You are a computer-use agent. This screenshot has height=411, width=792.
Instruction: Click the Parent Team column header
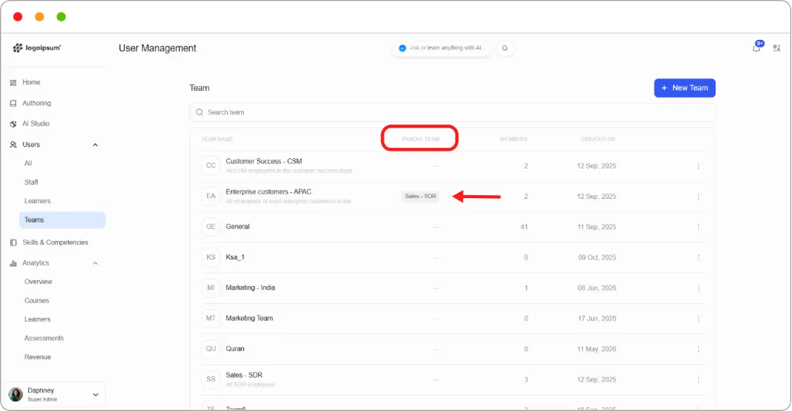[420, 140]
